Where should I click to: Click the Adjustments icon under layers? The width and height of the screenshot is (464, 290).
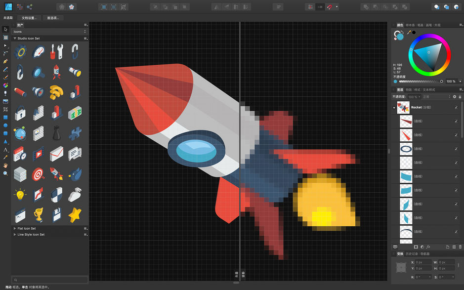tap(422, 247)
